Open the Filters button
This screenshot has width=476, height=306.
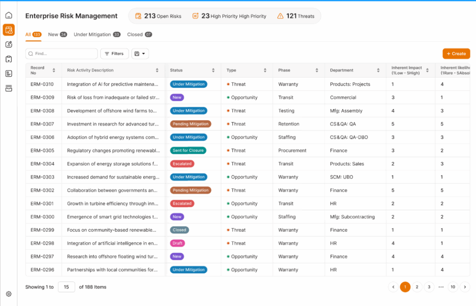[x=114, y=54]
